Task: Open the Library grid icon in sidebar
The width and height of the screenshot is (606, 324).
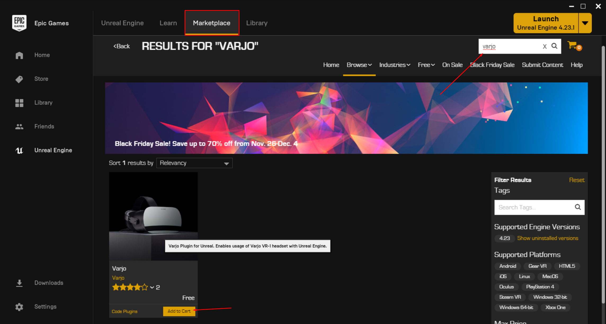Action: pos(19,103)
